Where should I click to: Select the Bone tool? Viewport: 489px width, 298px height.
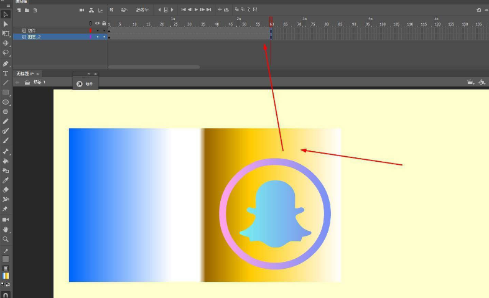click(6, 152)
